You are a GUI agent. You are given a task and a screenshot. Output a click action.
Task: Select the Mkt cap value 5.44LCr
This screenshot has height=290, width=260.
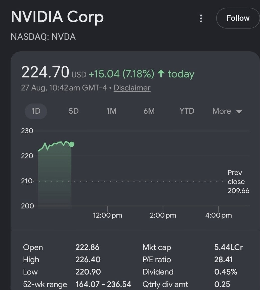(229, 247)
